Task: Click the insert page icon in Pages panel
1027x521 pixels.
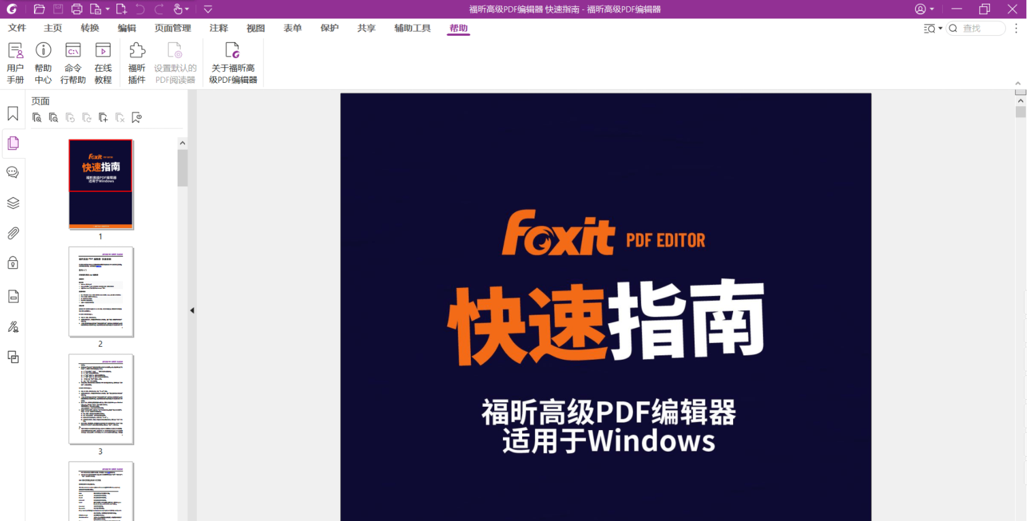Action: 103,117
